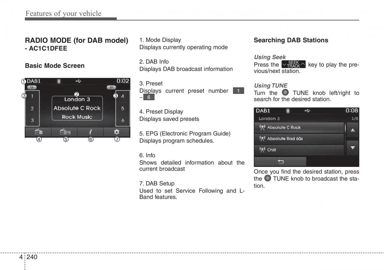Click the Absolute C Rock text in DAB info
The image size is (384, 270).
click(77, 108)
